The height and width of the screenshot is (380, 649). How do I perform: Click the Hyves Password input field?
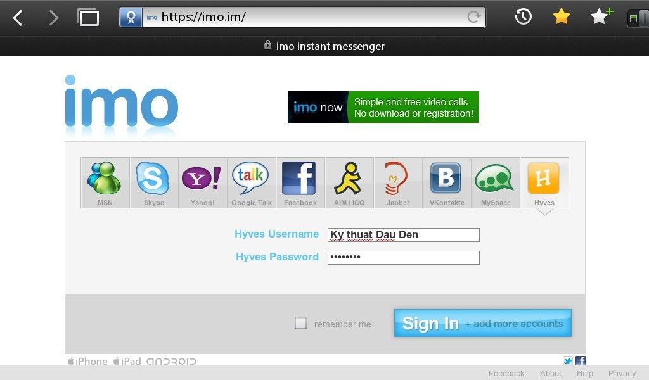[404, 258]
